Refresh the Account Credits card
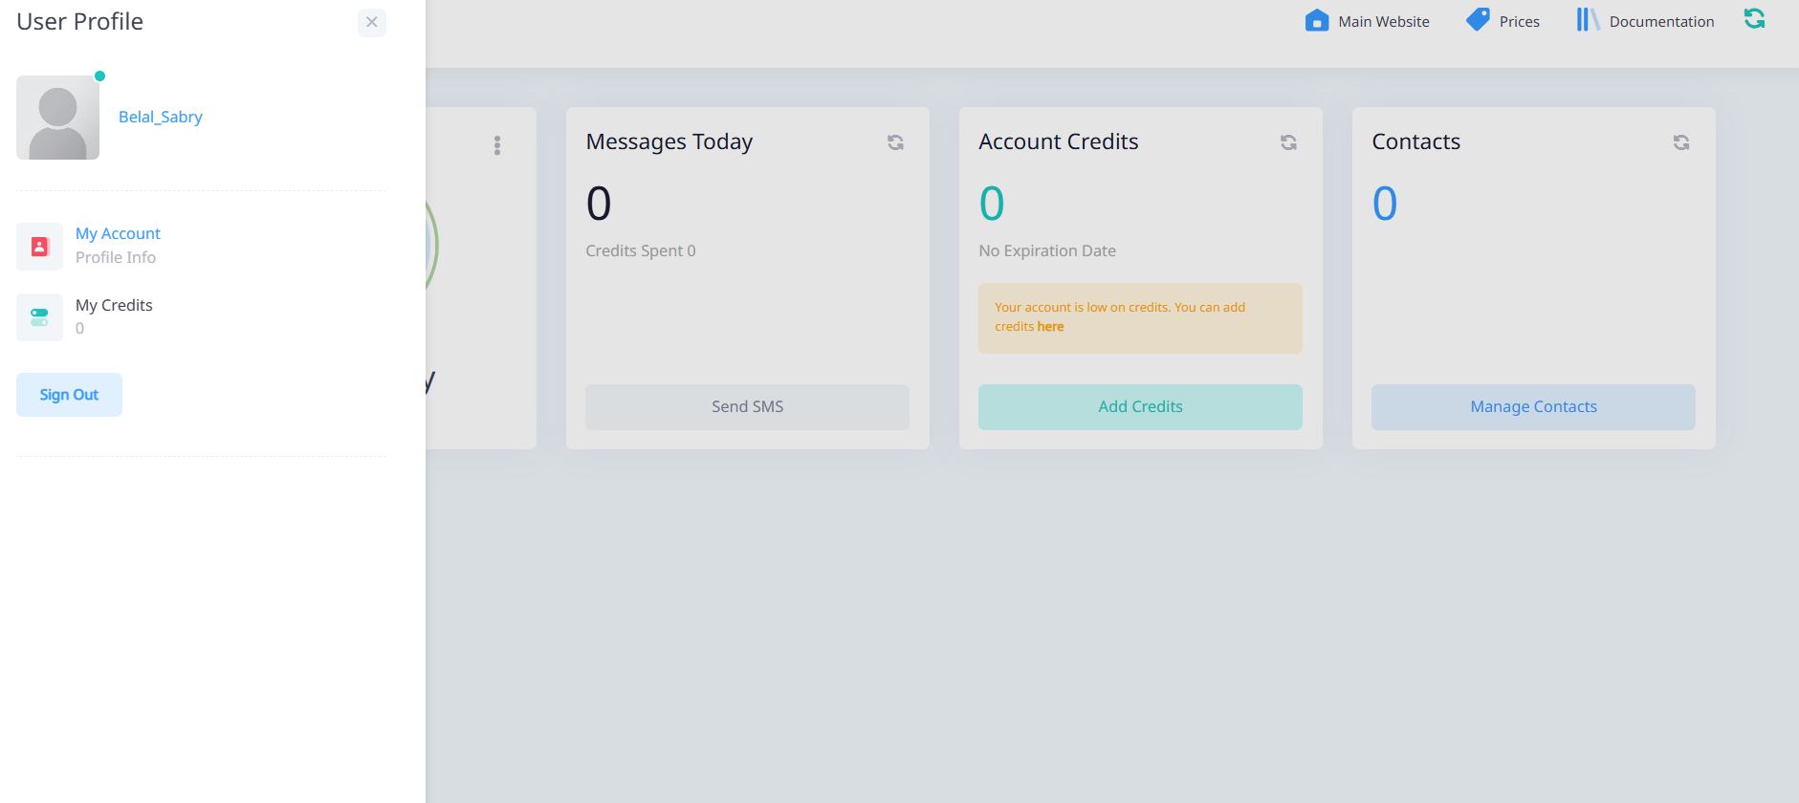 coord(1288,142)
